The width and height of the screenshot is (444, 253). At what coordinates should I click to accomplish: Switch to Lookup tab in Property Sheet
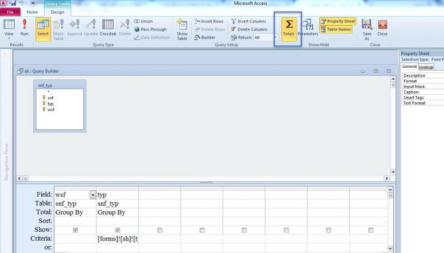pos(426,67)
